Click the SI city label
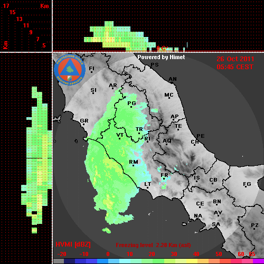 coord(93,90)
